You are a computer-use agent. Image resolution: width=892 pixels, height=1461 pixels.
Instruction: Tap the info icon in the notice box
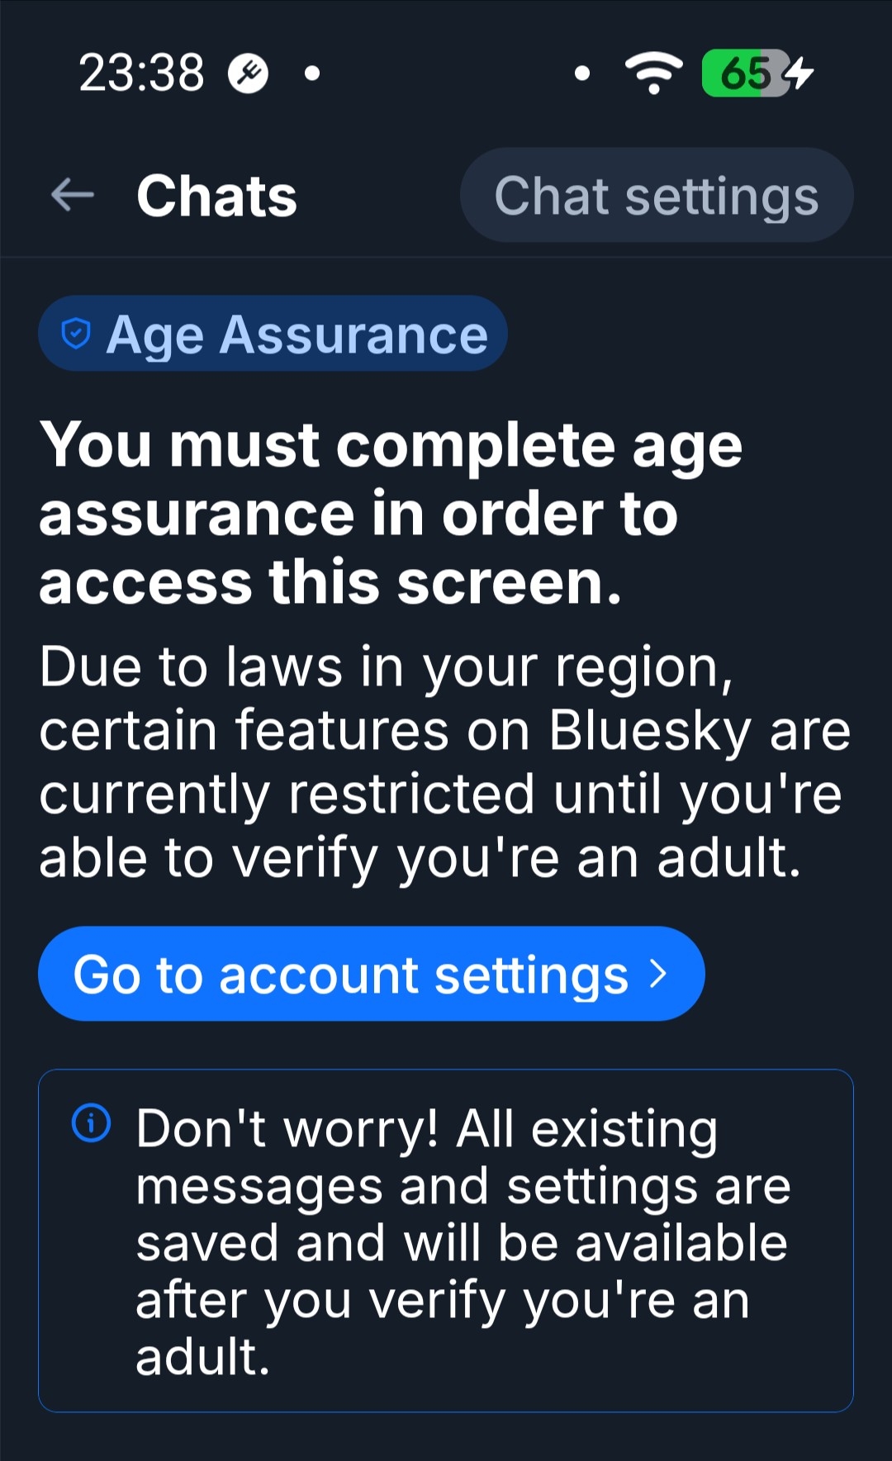click(x=92, y=1123)
